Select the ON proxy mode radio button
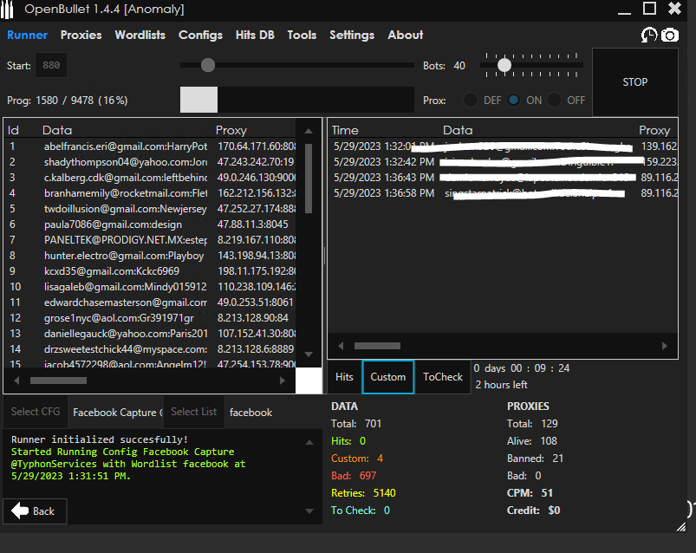 click(x=514, y=100)
